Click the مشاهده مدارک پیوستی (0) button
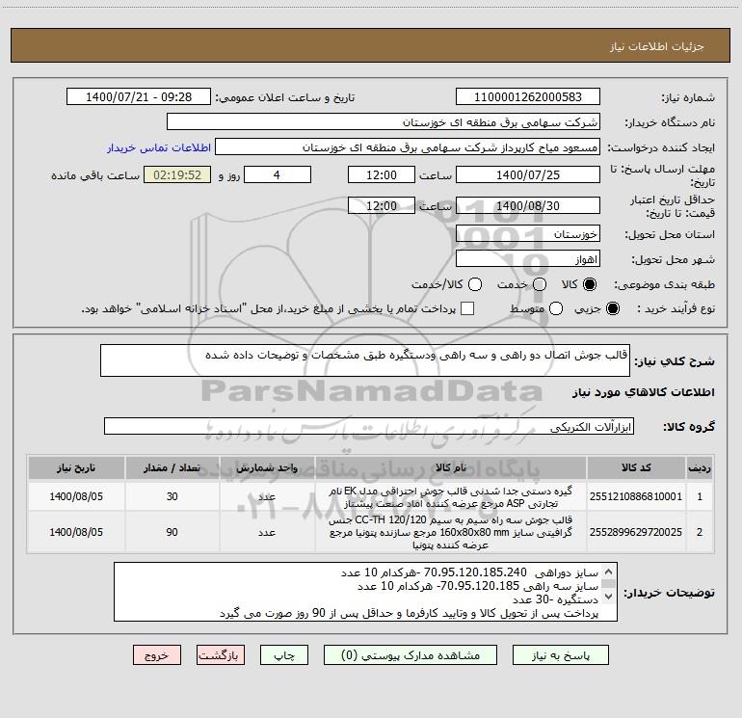Image resolution: width=742 pixels, height=718 pixels. tap(411, 655)
